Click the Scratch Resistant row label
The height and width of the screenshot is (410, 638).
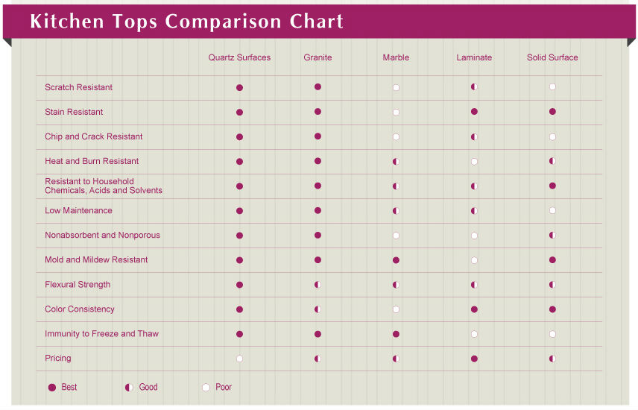(78, 87)
